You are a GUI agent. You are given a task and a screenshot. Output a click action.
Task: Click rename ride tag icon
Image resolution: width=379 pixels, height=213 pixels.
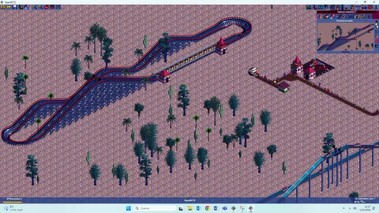tap(376, 36)
